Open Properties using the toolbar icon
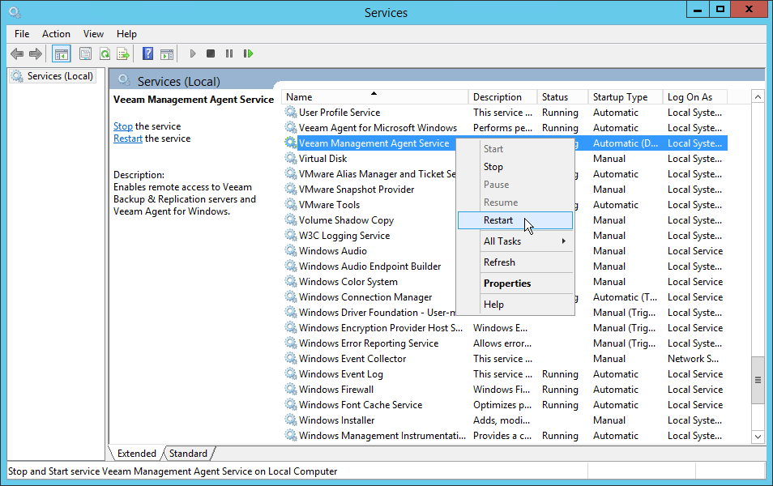Viewport: 773px width, 486px height. [85, 53]
